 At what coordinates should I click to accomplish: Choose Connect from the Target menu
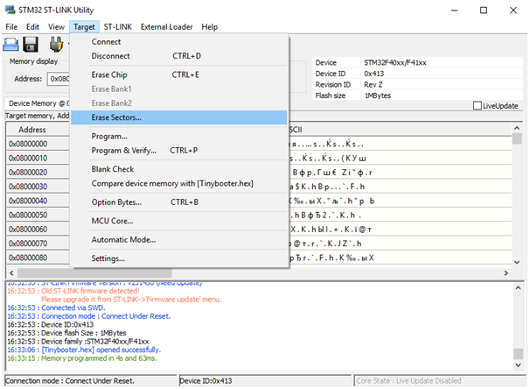(178, 42)
